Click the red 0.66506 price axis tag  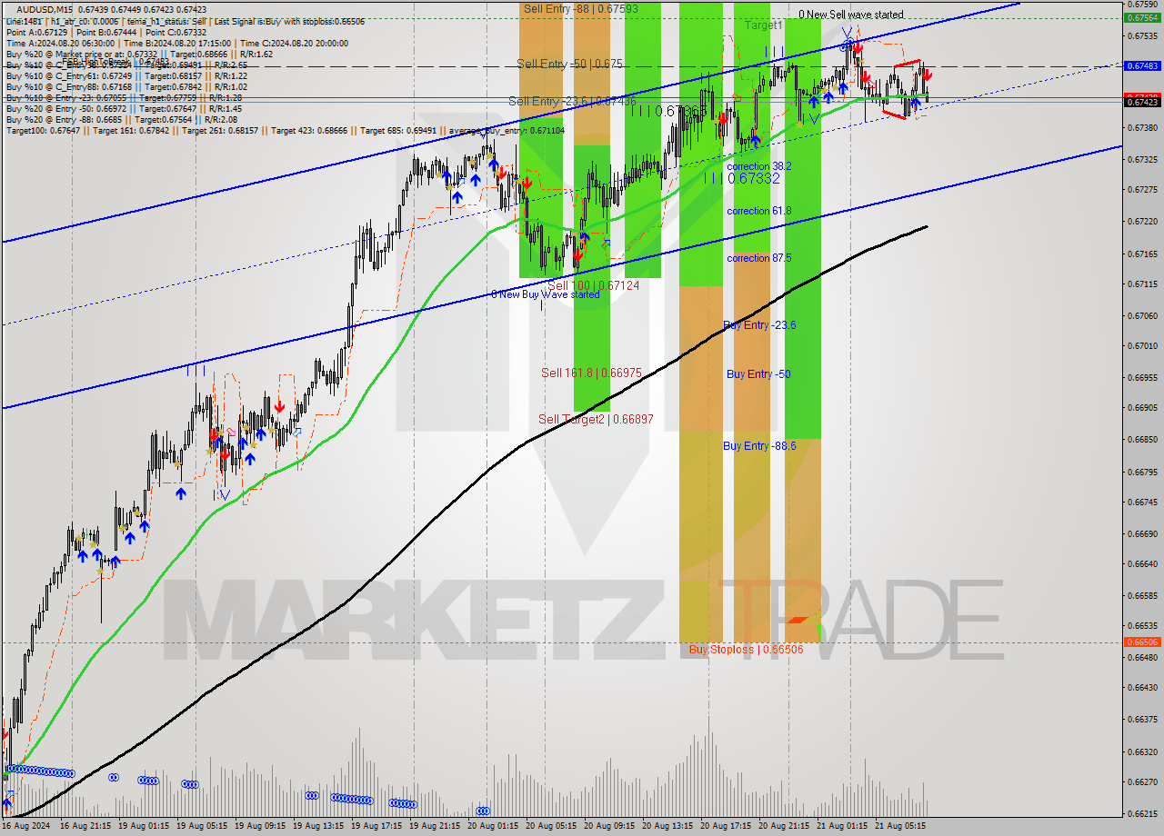pos(1142,642)
